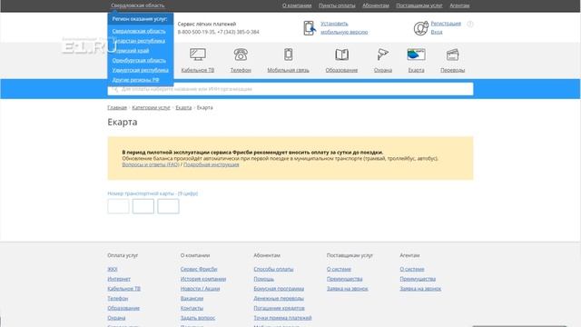Open the Контакты footer link
Viewport: 581px width, 327px height.
coord(192,308)
